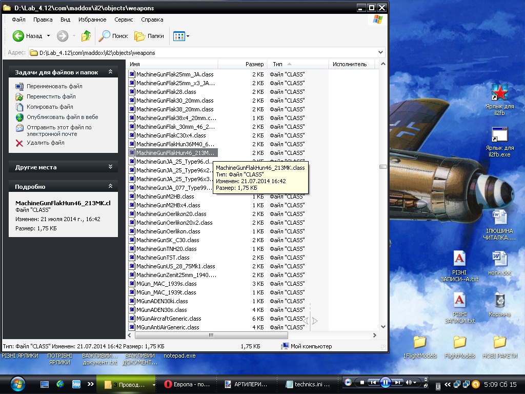Click the Up one folder icon

[x=86, y=36]
